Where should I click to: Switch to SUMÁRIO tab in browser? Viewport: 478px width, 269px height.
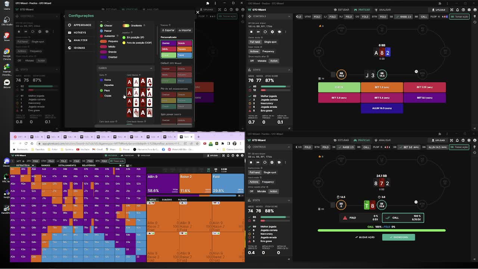(x=167, y=200)
